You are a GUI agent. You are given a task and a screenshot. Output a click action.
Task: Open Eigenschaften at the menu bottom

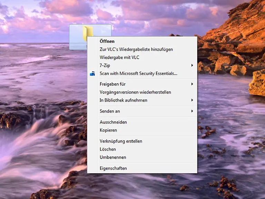pos(113,168)
